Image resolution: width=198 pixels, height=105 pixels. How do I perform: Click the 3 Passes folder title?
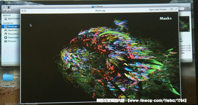(x=97, y=6)
